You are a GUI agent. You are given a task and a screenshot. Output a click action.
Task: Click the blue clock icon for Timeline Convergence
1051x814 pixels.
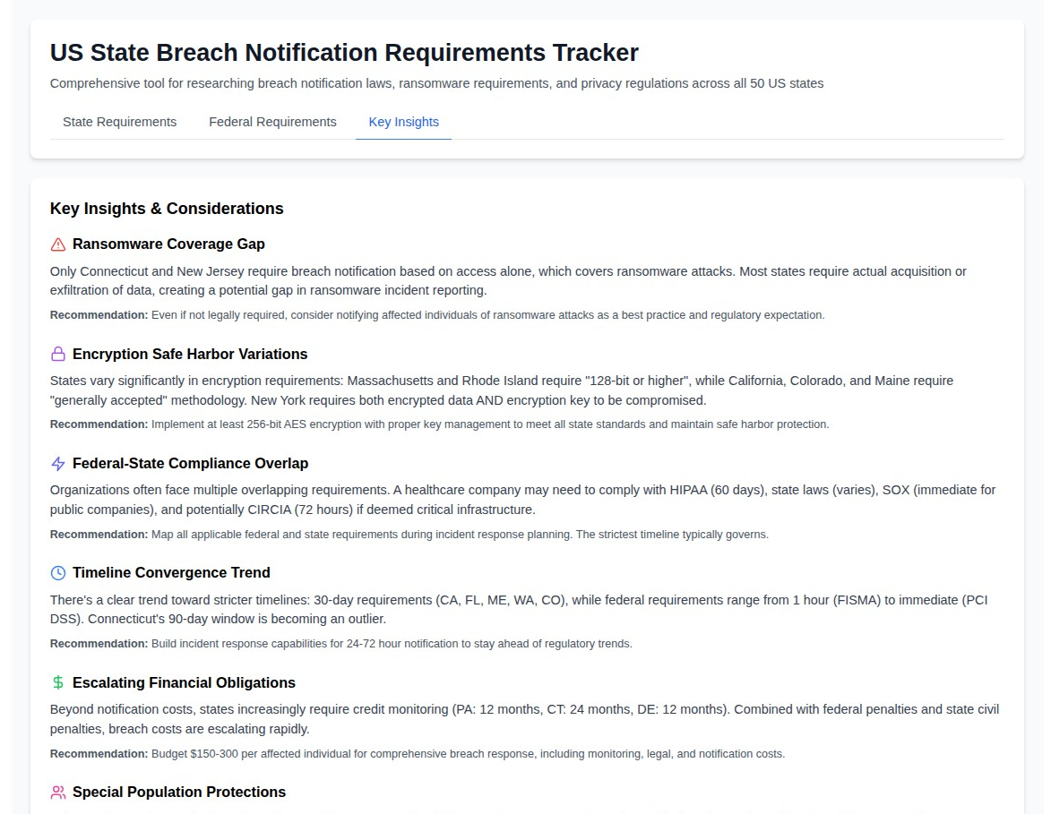coord(58,573)
